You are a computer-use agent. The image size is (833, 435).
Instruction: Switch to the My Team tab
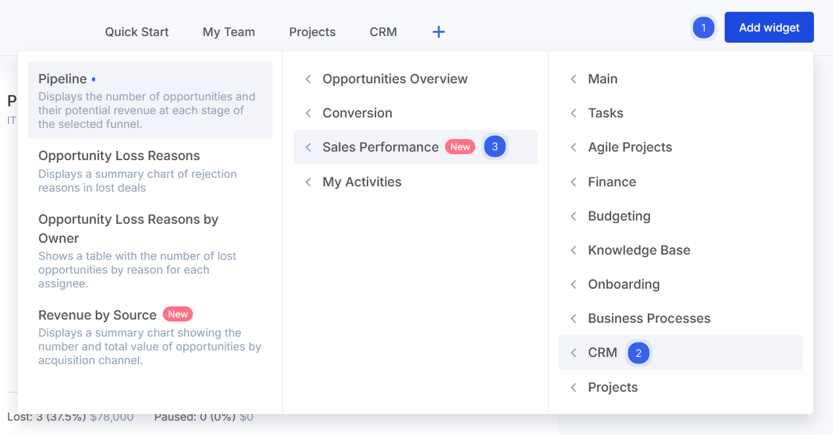pyautogui.click(x=228, y=31)
